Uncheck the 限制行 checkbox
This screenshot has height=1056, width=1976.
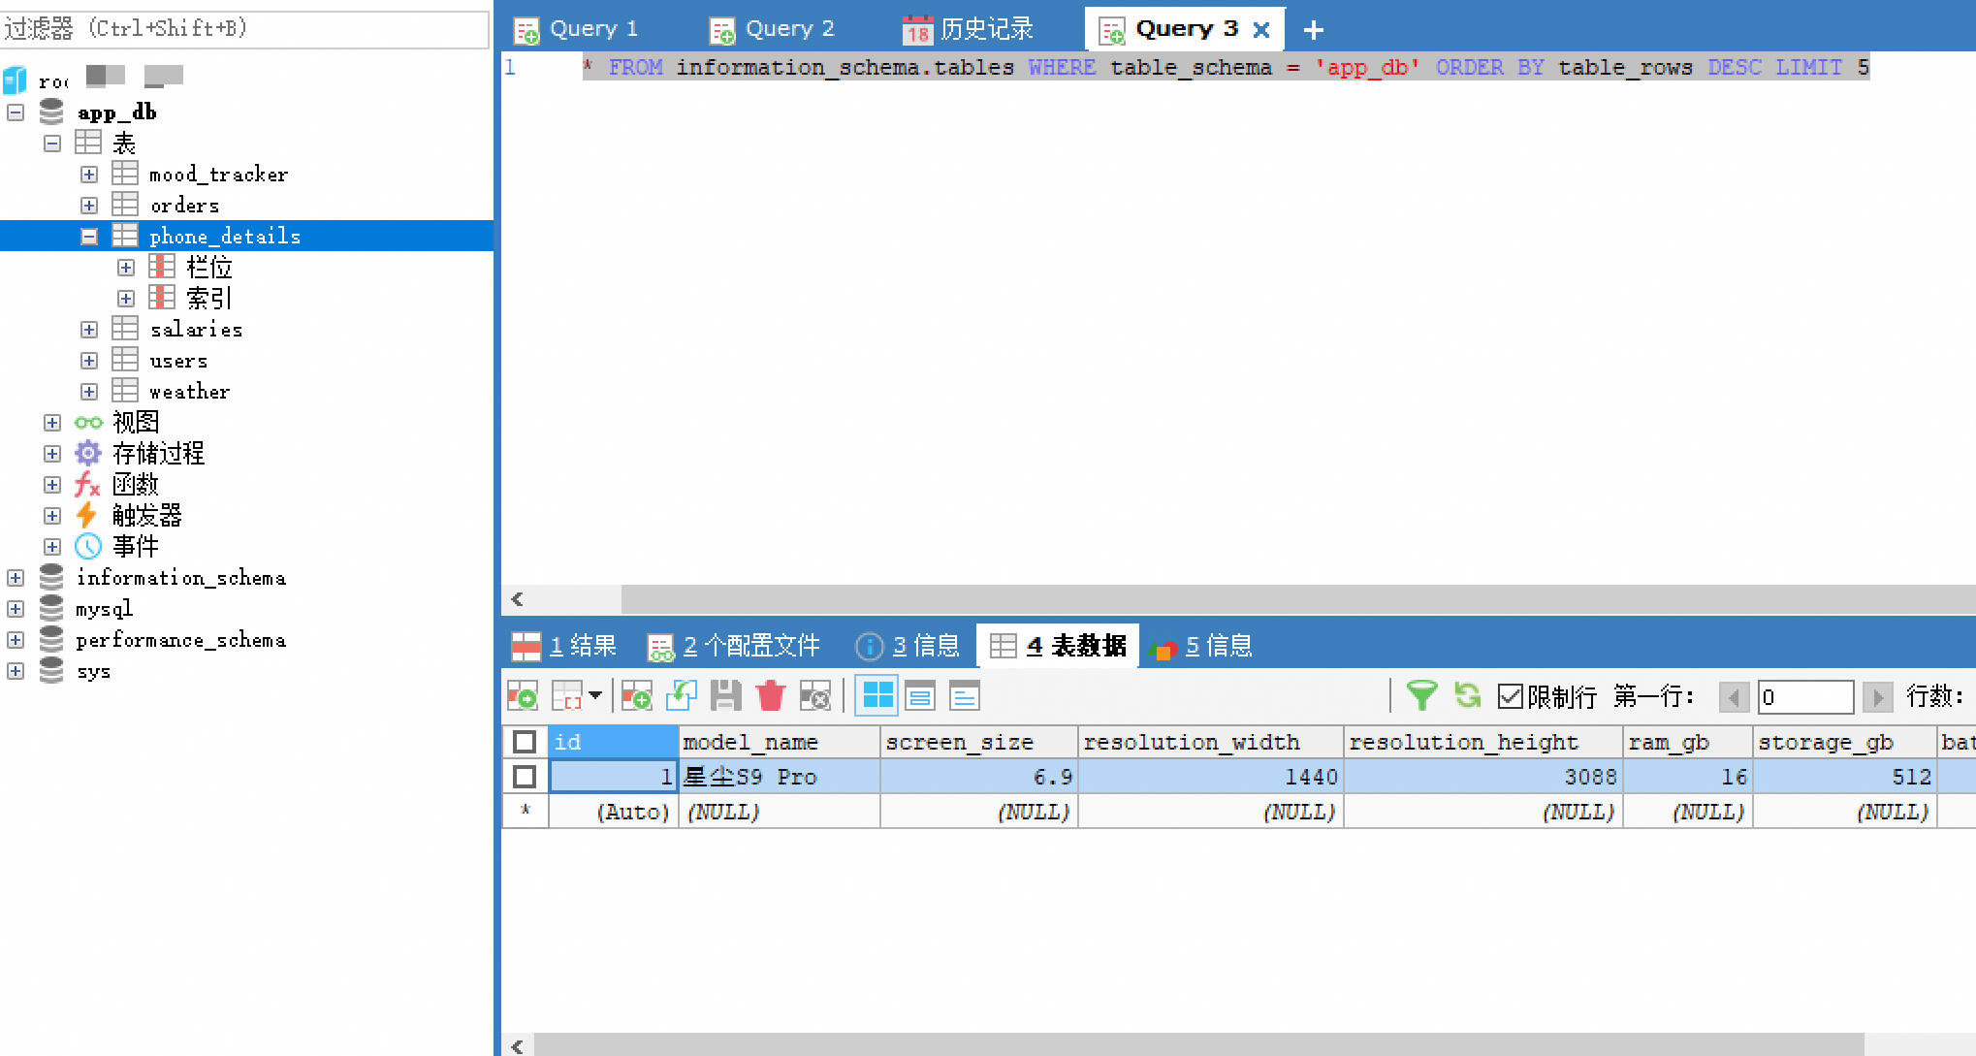click(1510, 696)
